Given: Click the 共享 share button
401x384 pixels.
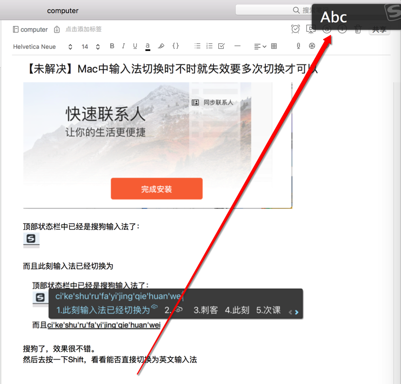Looking at the screenshot, I should point(379,29).
